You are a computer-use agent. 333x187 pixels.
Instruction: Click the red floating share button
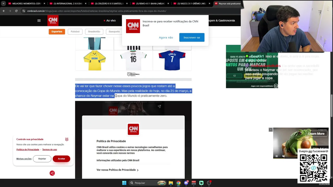[52, 173]
